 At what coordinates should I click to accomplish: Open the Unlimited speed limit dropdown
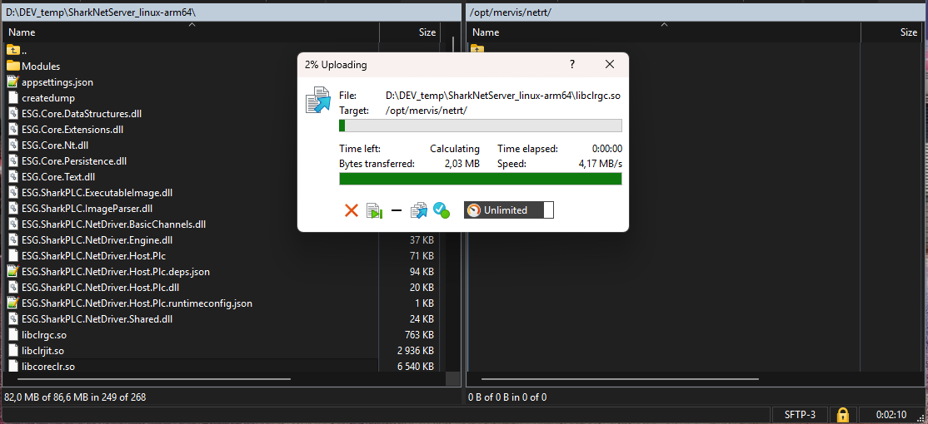[508, 210]
